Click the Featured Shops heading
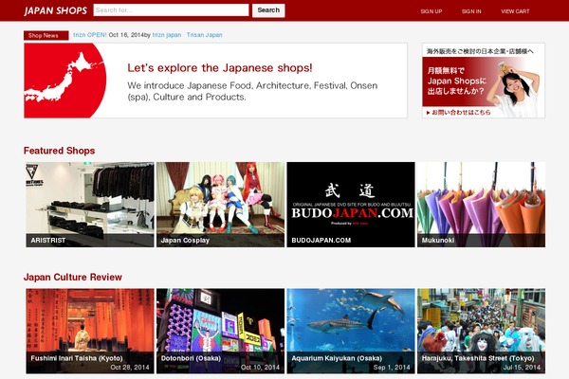This screenshot has width=569, height=379. coord(59,151)
